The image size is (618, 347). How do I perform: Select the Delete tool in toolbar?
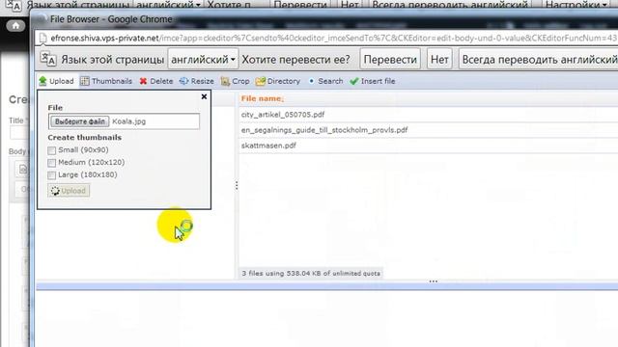(156, 81)
